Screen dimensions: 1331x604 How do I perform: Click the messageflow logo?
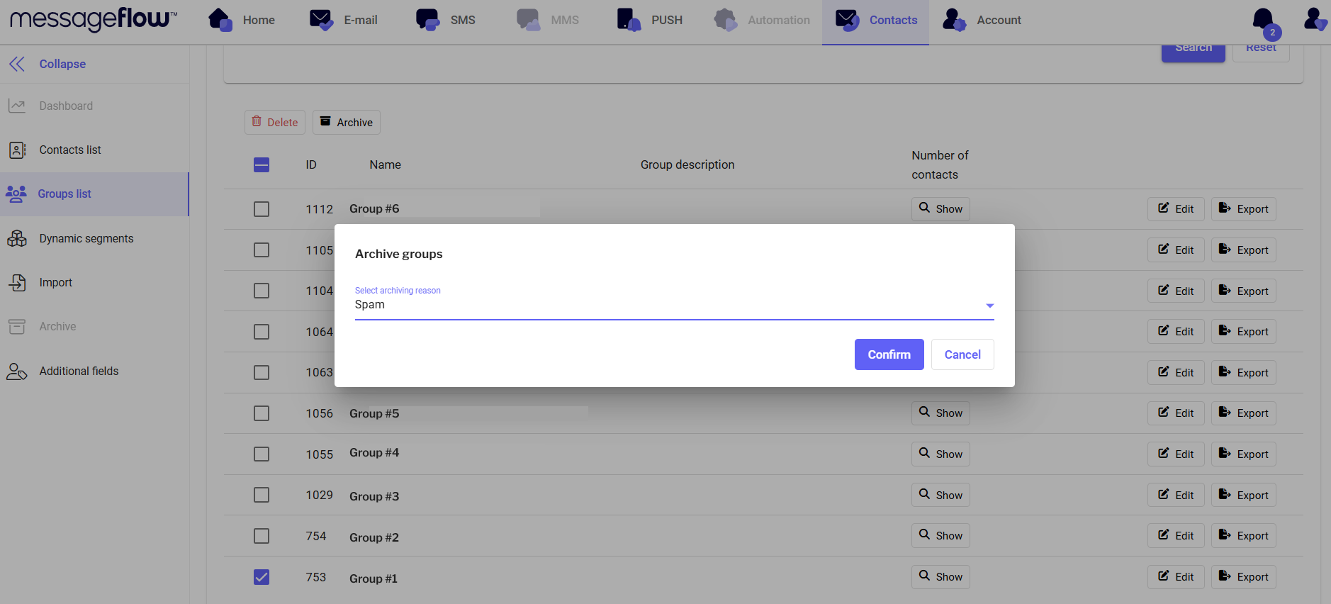tap(93, 20)
